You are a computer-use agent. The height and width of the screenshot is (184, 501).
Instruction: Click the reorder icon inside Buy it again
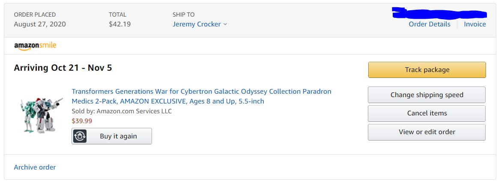tap(80, 136)
